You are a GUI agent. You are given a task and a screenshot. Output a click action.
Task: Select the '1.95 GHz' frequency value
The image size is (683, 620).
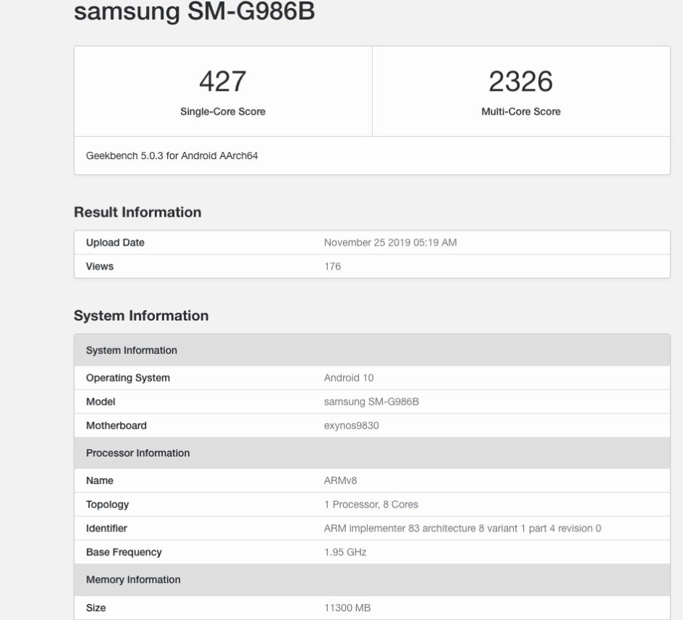[345, 552]
